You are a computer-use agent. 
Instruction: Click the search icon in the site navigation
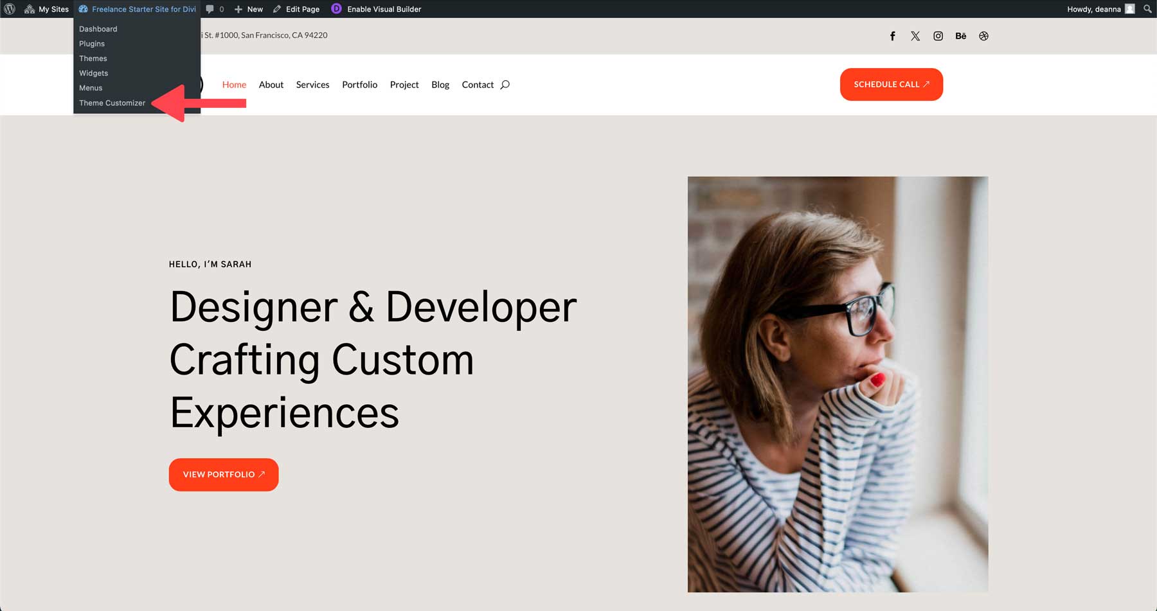505,84
